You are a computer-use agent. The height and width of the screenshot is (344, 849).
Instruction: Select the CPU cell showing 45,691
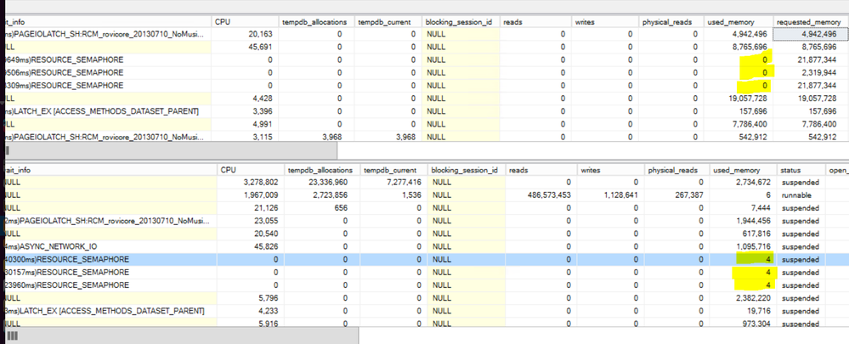tap(245, 47)
